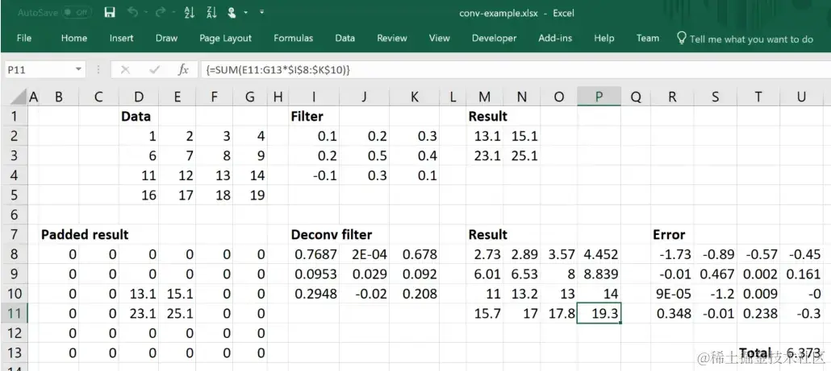The image size is (831, 371).
Task: Click the Touch/Mouse Mode icon
Action: coord(232,13)
